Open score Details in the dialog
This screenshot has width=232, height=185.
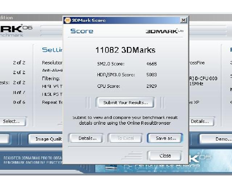click(x=86, y=138)
